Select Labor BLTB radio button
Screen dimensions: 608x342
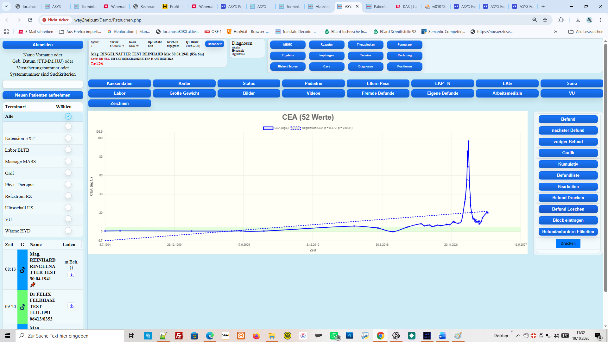(68, 149)
